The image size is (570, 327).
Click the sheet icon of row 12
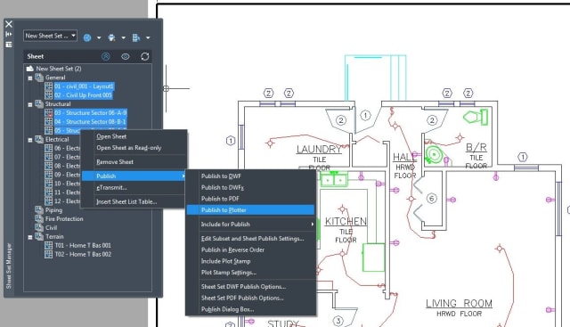coord(48,201)
